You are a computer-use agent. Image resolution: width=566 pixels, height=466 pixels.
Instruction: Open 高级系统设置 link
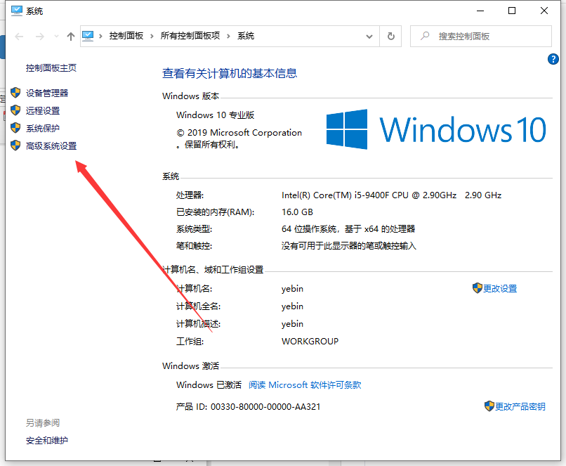(51, 145)
